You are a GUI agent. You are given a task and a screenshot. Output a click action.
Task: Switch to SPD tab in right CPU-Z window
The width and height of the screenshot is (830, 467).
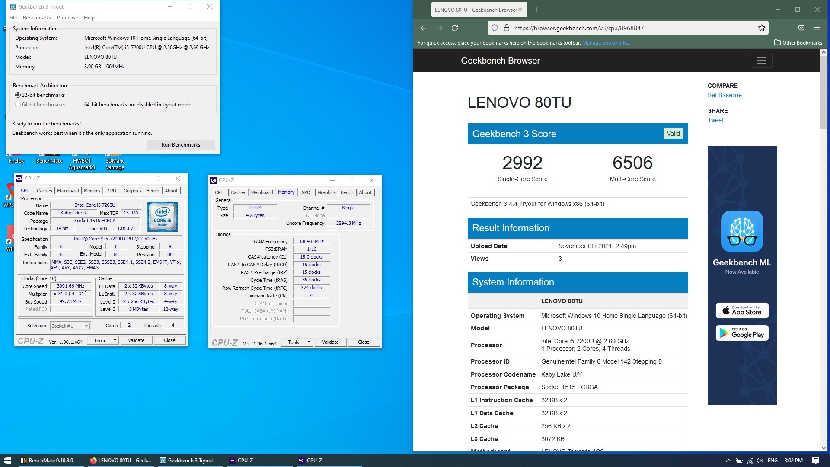(306, 192)
